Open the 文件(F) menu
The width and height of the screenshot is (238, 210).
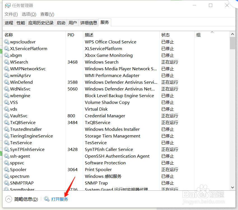pos(11,14)
